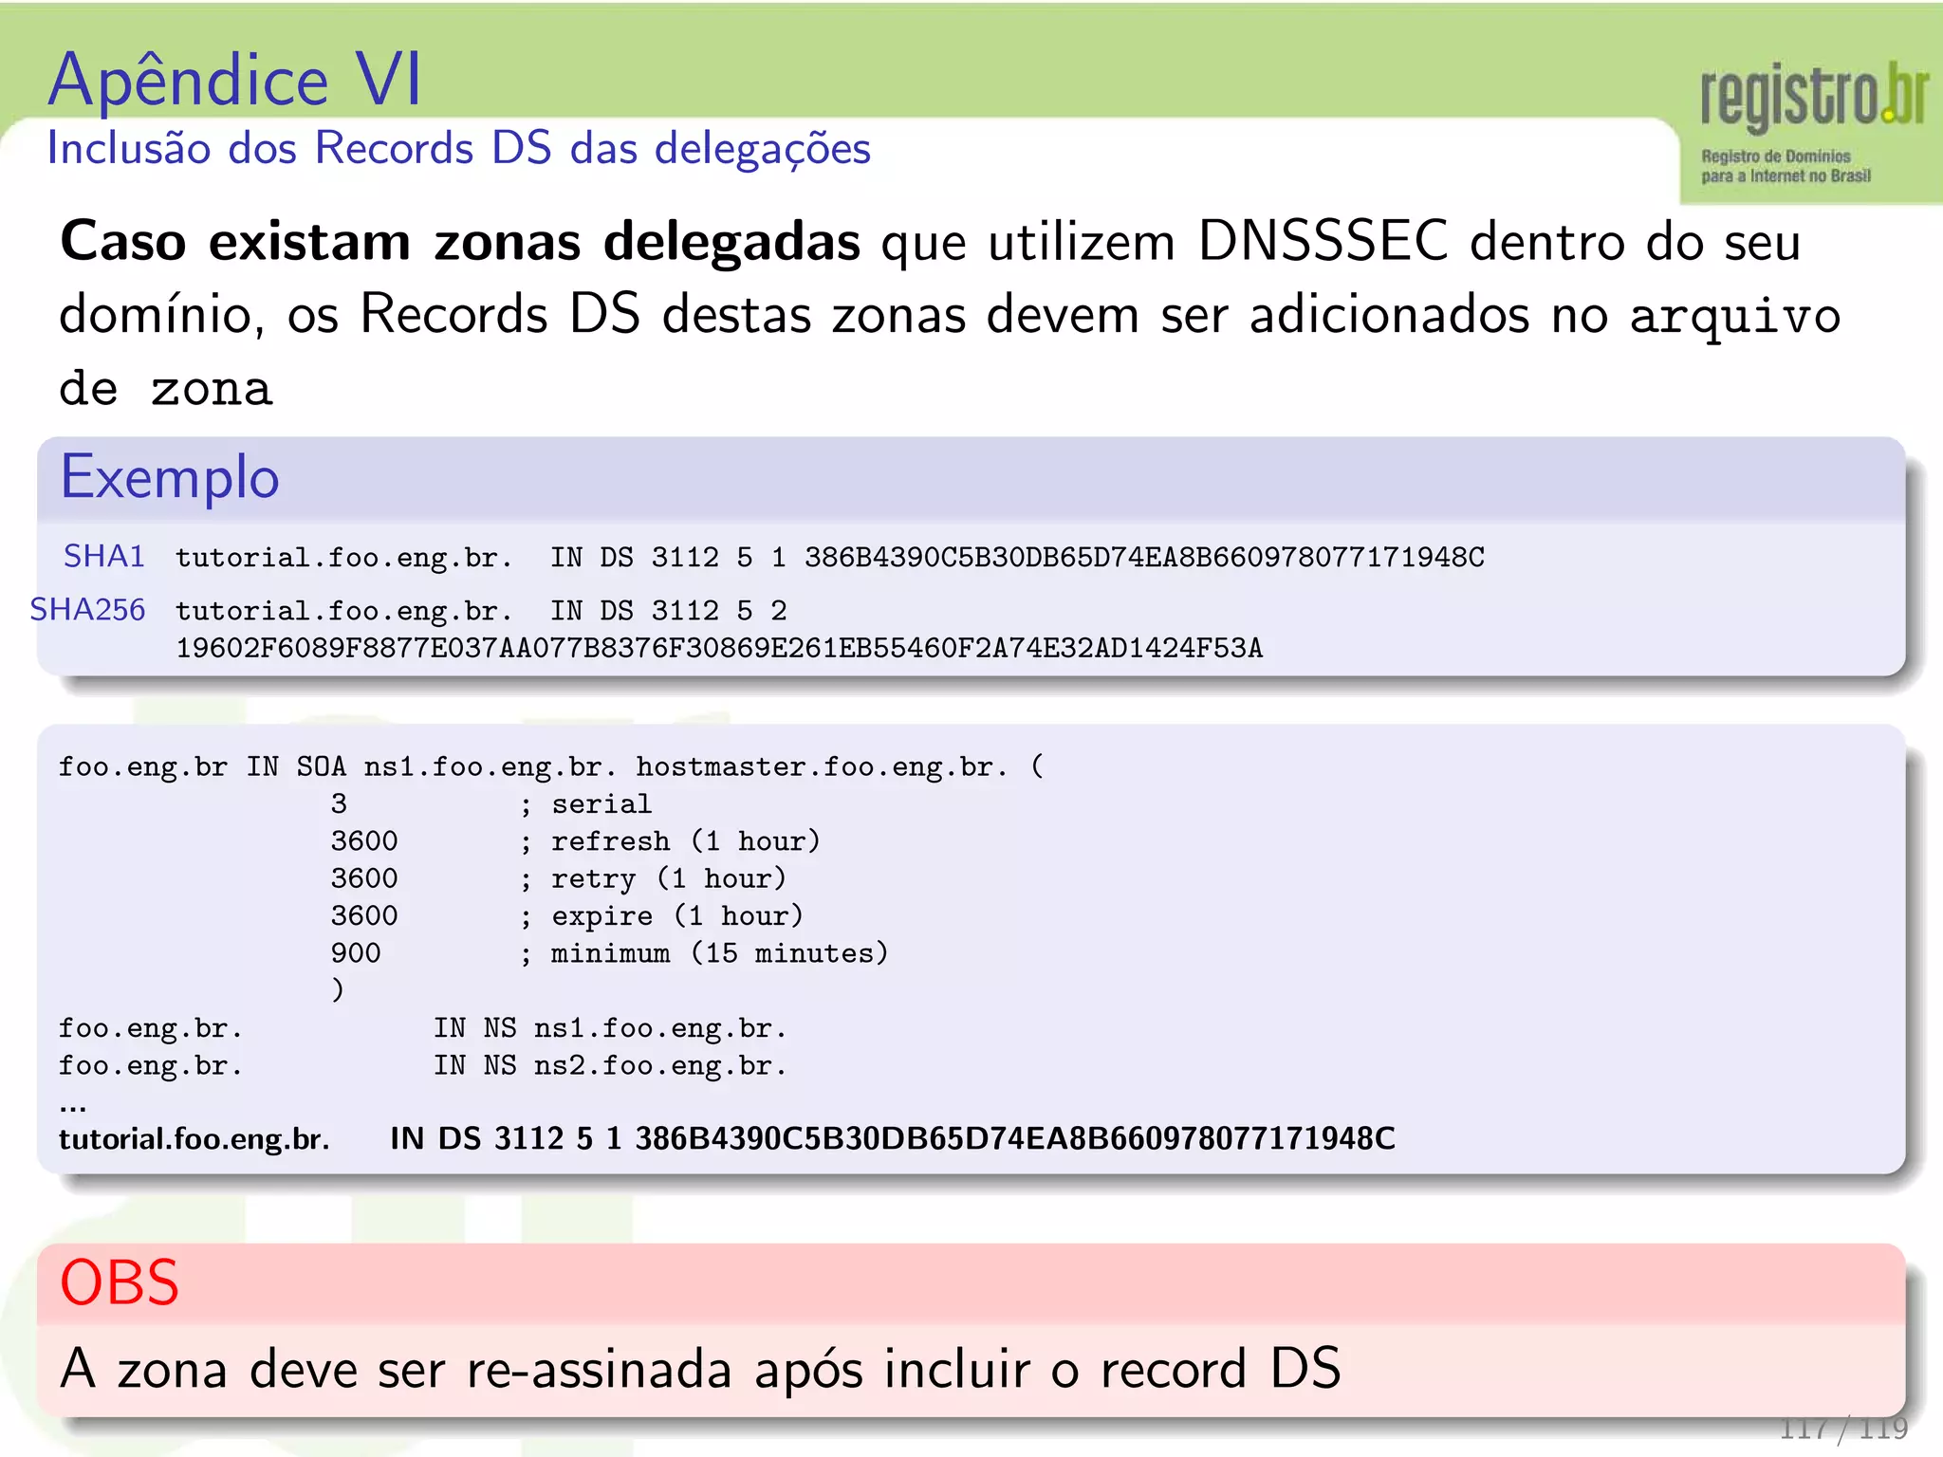Click the slide page number 117 / 119

pos(1843,1429)
